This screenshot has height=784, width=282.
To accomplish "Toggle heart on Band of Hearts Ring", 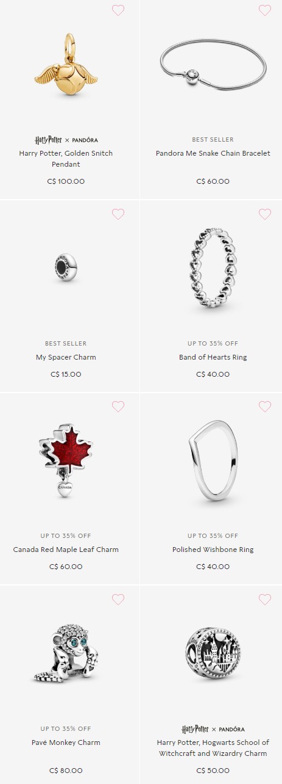I will click(x=264, y=214).
